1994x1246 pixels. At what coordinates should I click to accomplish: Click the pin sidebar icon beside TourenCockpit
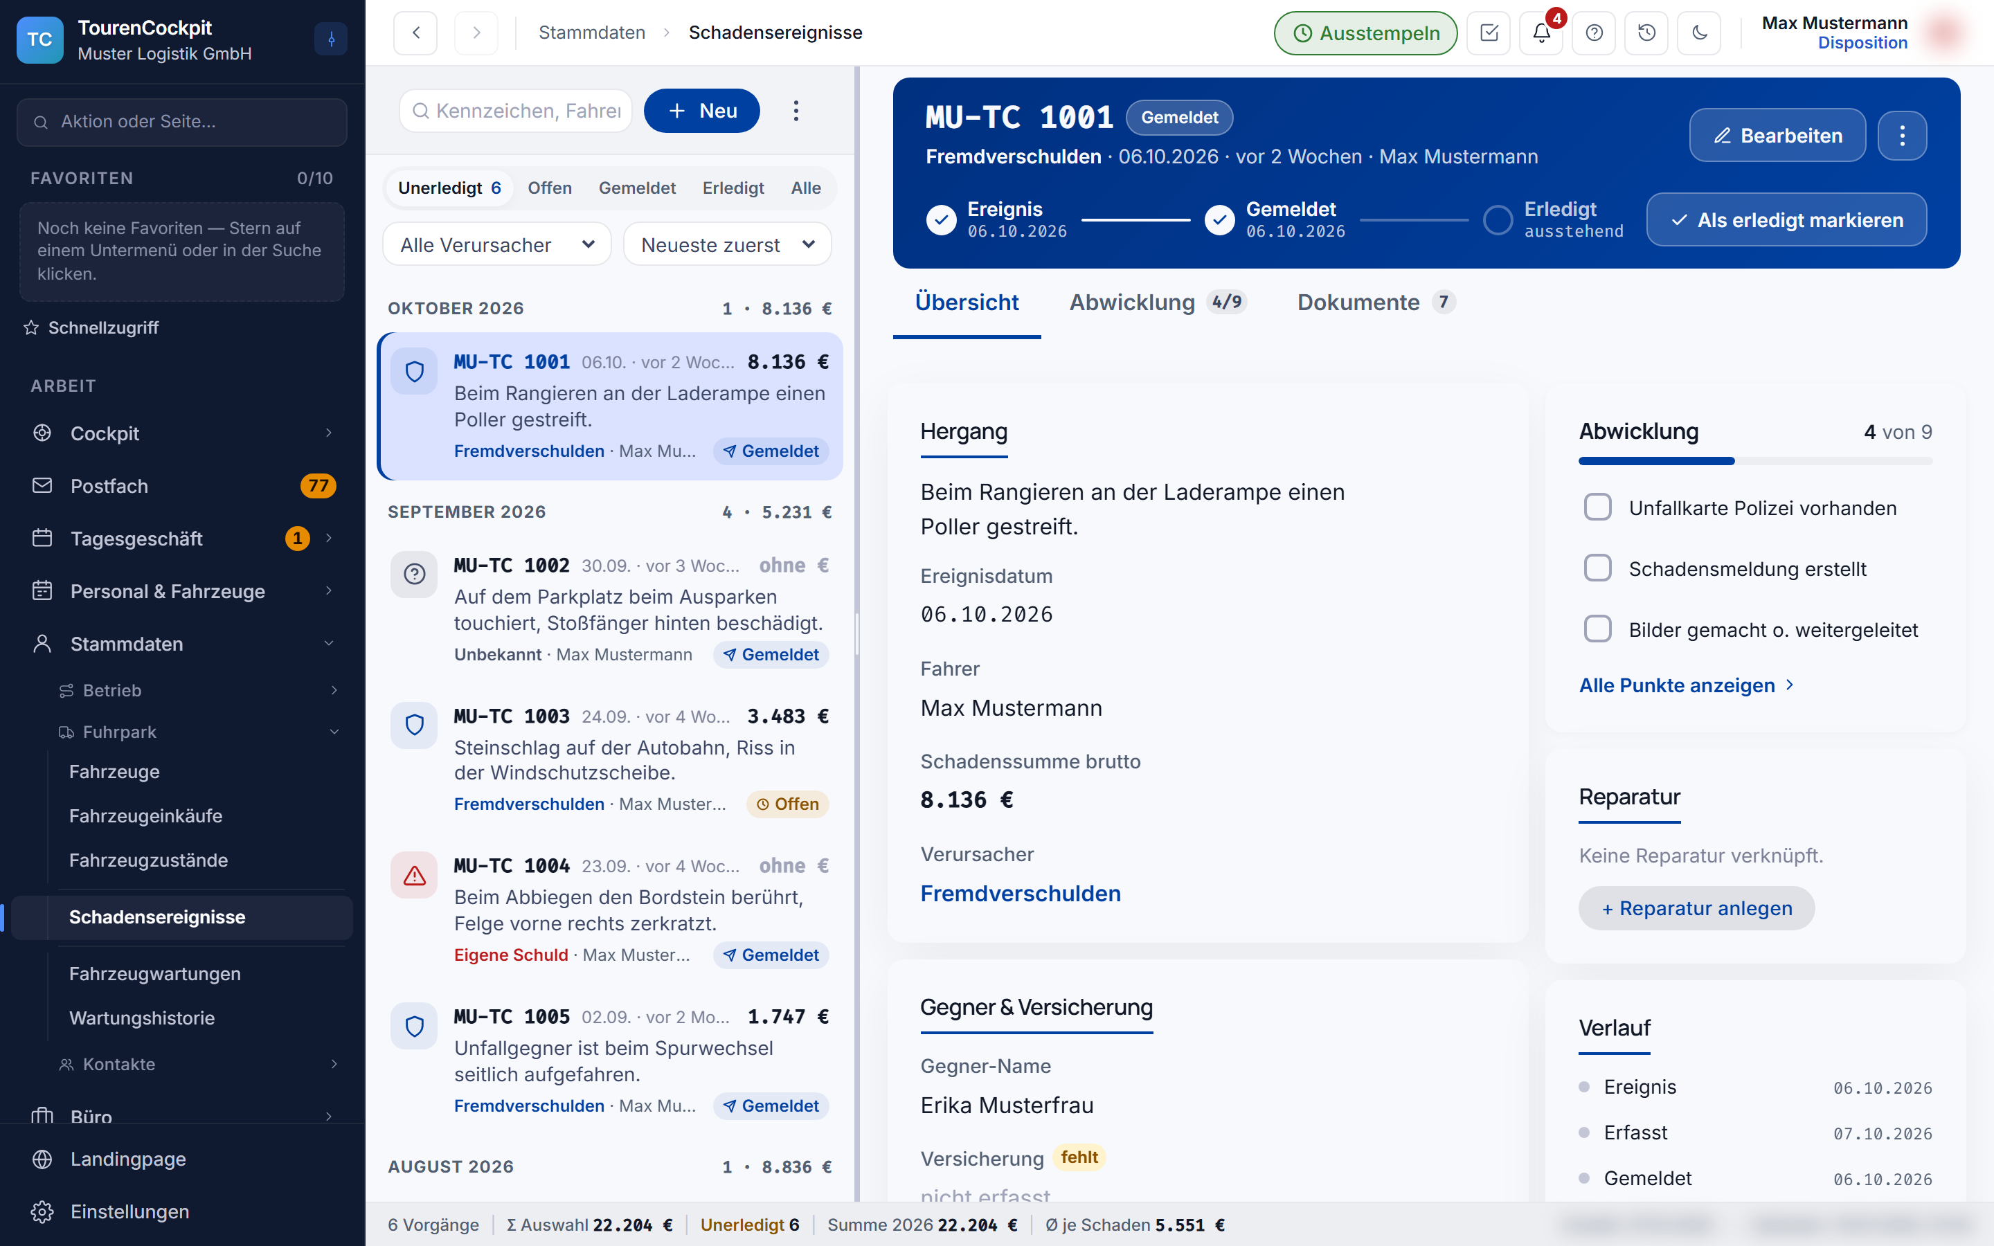(331, 39)
